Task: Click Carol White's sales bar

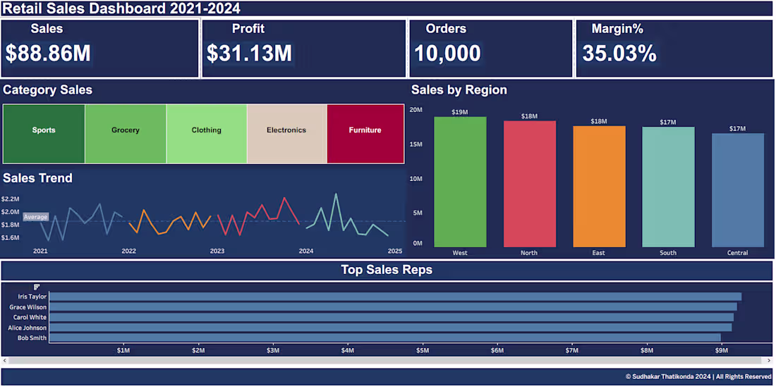Action: [391, 317]
